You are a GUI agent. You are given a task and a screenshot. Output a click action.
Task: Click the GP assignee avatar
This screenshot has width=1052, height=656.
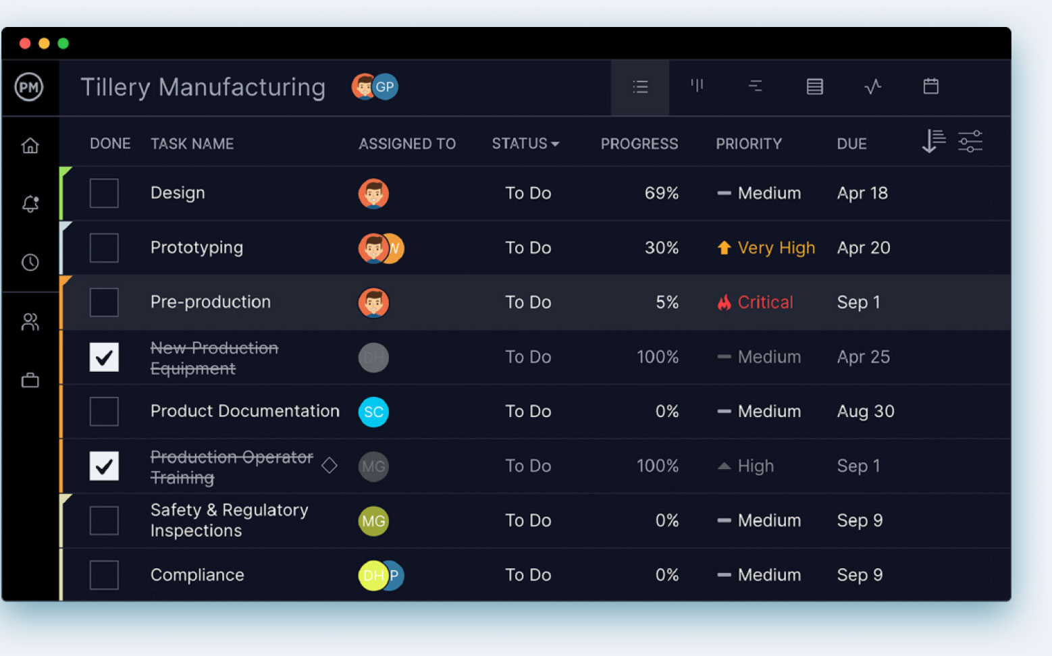click(385, 86)
